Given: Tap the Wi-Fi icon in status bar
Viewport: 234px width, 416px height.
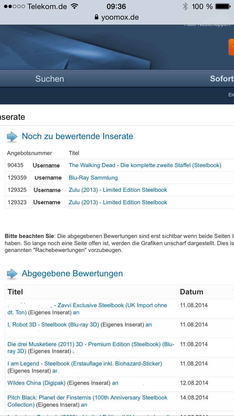Looking at the screenshot, I should 74,6.
